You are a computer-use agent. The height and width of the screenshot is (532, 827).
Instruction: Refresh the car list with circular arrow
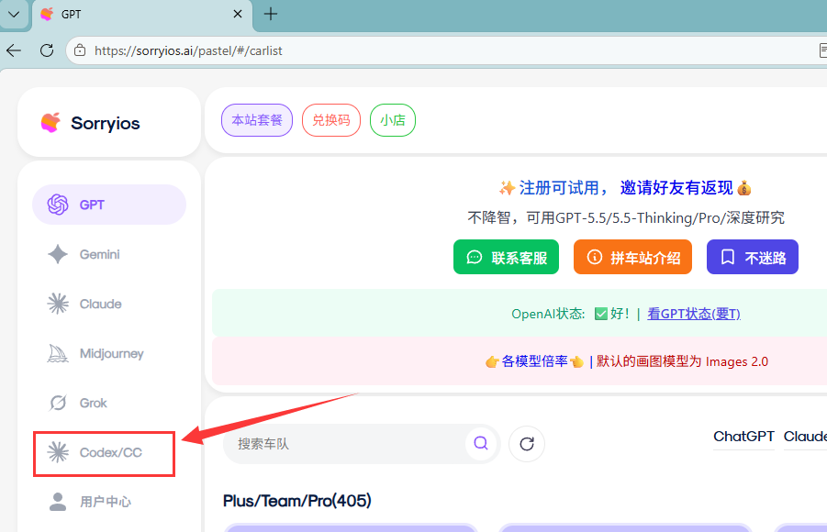(x=527, y=444)
